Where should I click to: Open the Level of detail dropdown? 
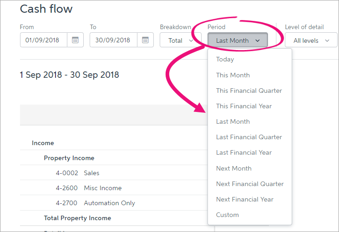tap(311, 40)
